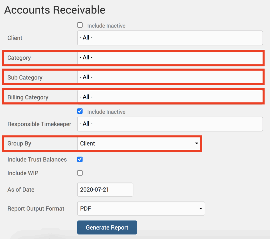270x239 pixels.
Task: Click into the Sub Category filter field
Action: point(170,77)
